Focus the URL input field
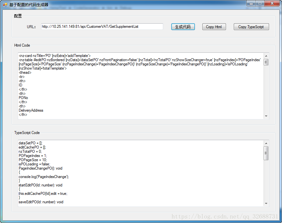This screenshot has height=223, width=282. click(102, 27)
